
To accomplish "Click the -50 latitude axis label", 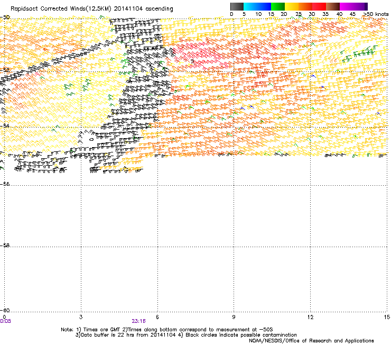I will (5, 17).
